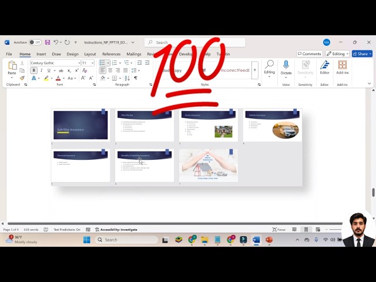Open the Editing find group button
The width and height of the screenshot is (376, 282).
tap(269, 69)
